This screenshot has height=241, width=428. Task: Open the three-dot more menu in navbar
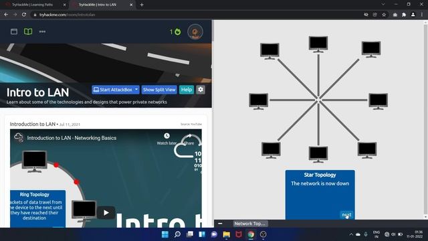tap(42, 31)
